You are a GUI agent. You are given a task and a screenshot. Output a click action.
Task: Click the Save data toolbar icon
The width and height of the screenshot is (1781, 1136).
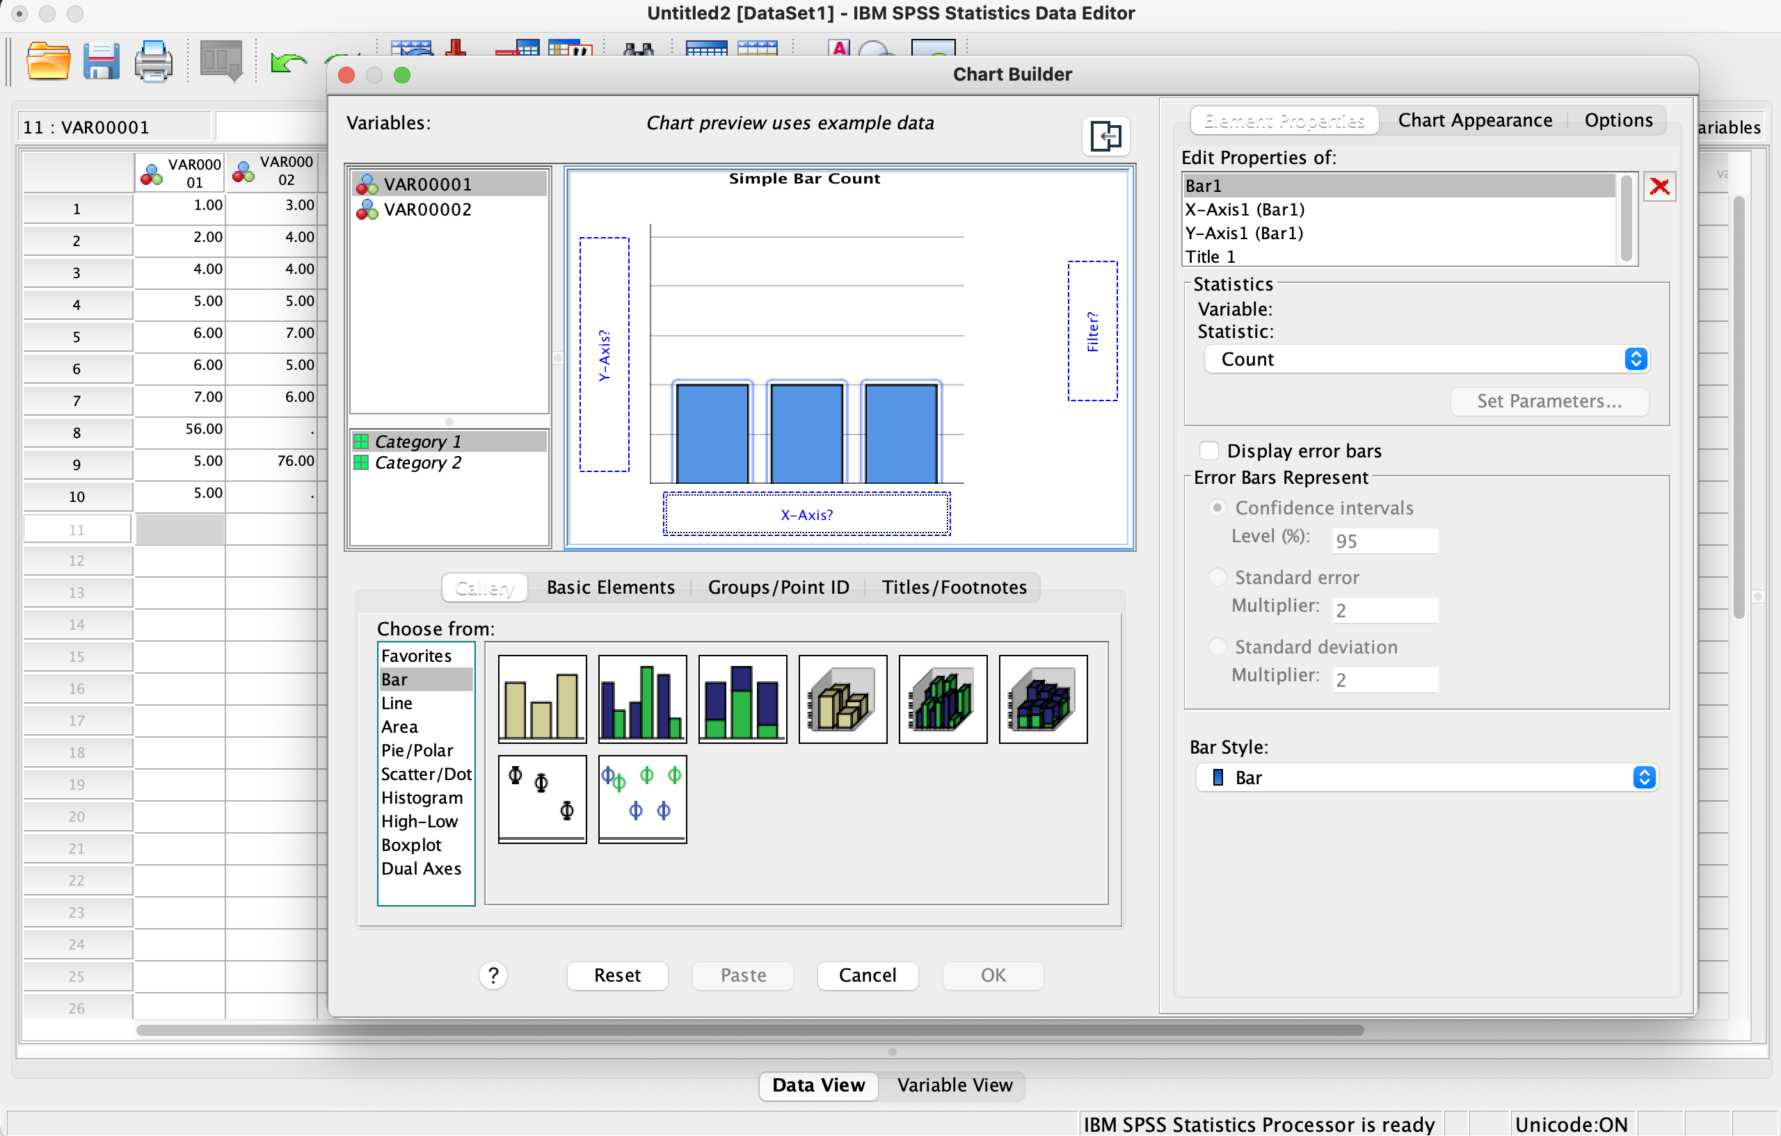pyautogui.click(x=101, y=62)
